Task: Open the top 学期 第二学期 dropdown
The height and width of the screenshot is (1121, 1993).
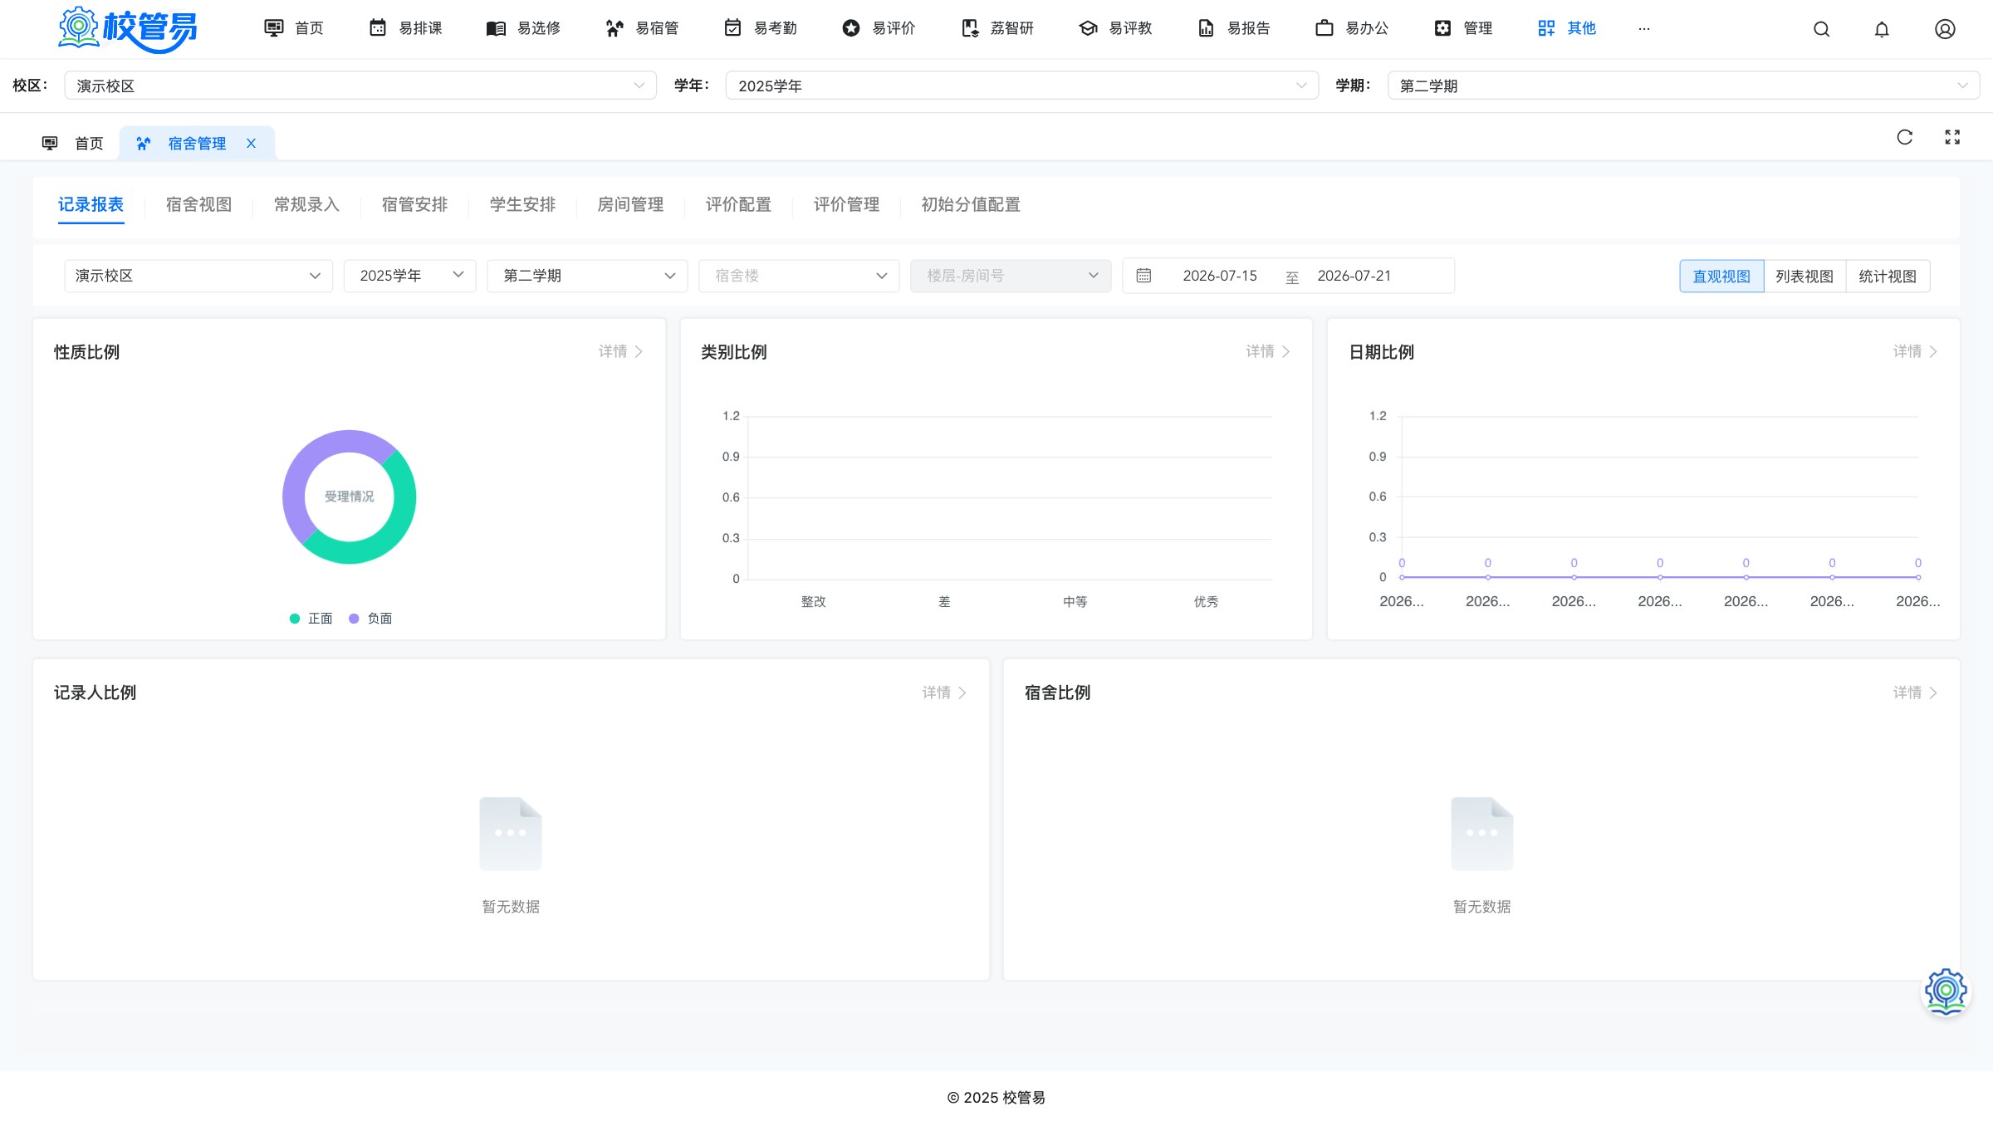Action: [1683, 86]
